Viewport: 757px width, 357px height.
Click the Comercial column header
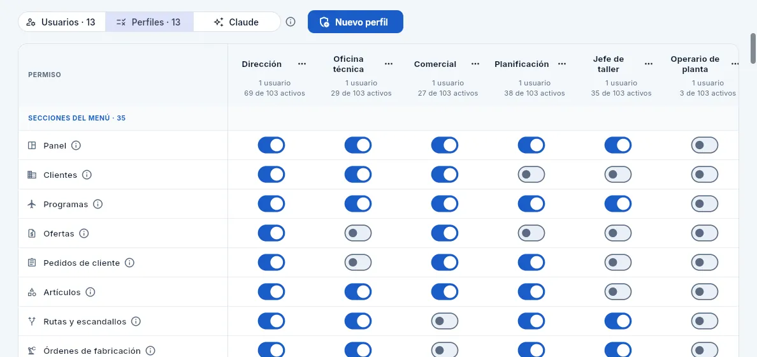pyautogui.click(x=435, y=64)
